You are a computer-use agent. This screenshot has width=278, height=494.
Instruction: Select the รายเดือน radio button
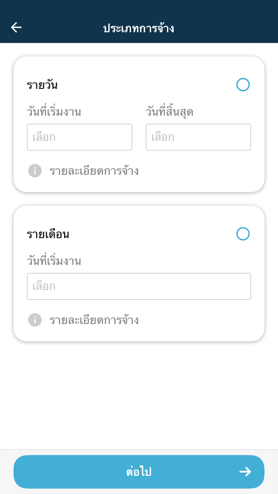243,234
